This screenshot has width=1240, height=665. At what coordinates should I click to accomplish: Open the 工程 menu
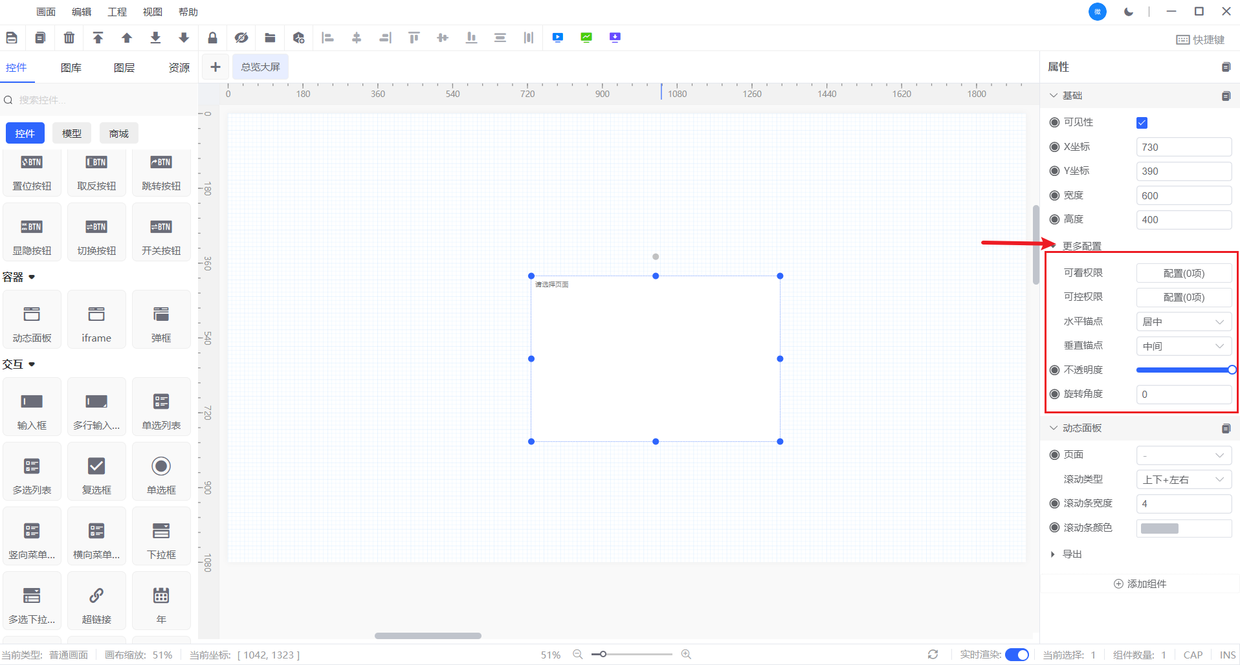(117, 12)
